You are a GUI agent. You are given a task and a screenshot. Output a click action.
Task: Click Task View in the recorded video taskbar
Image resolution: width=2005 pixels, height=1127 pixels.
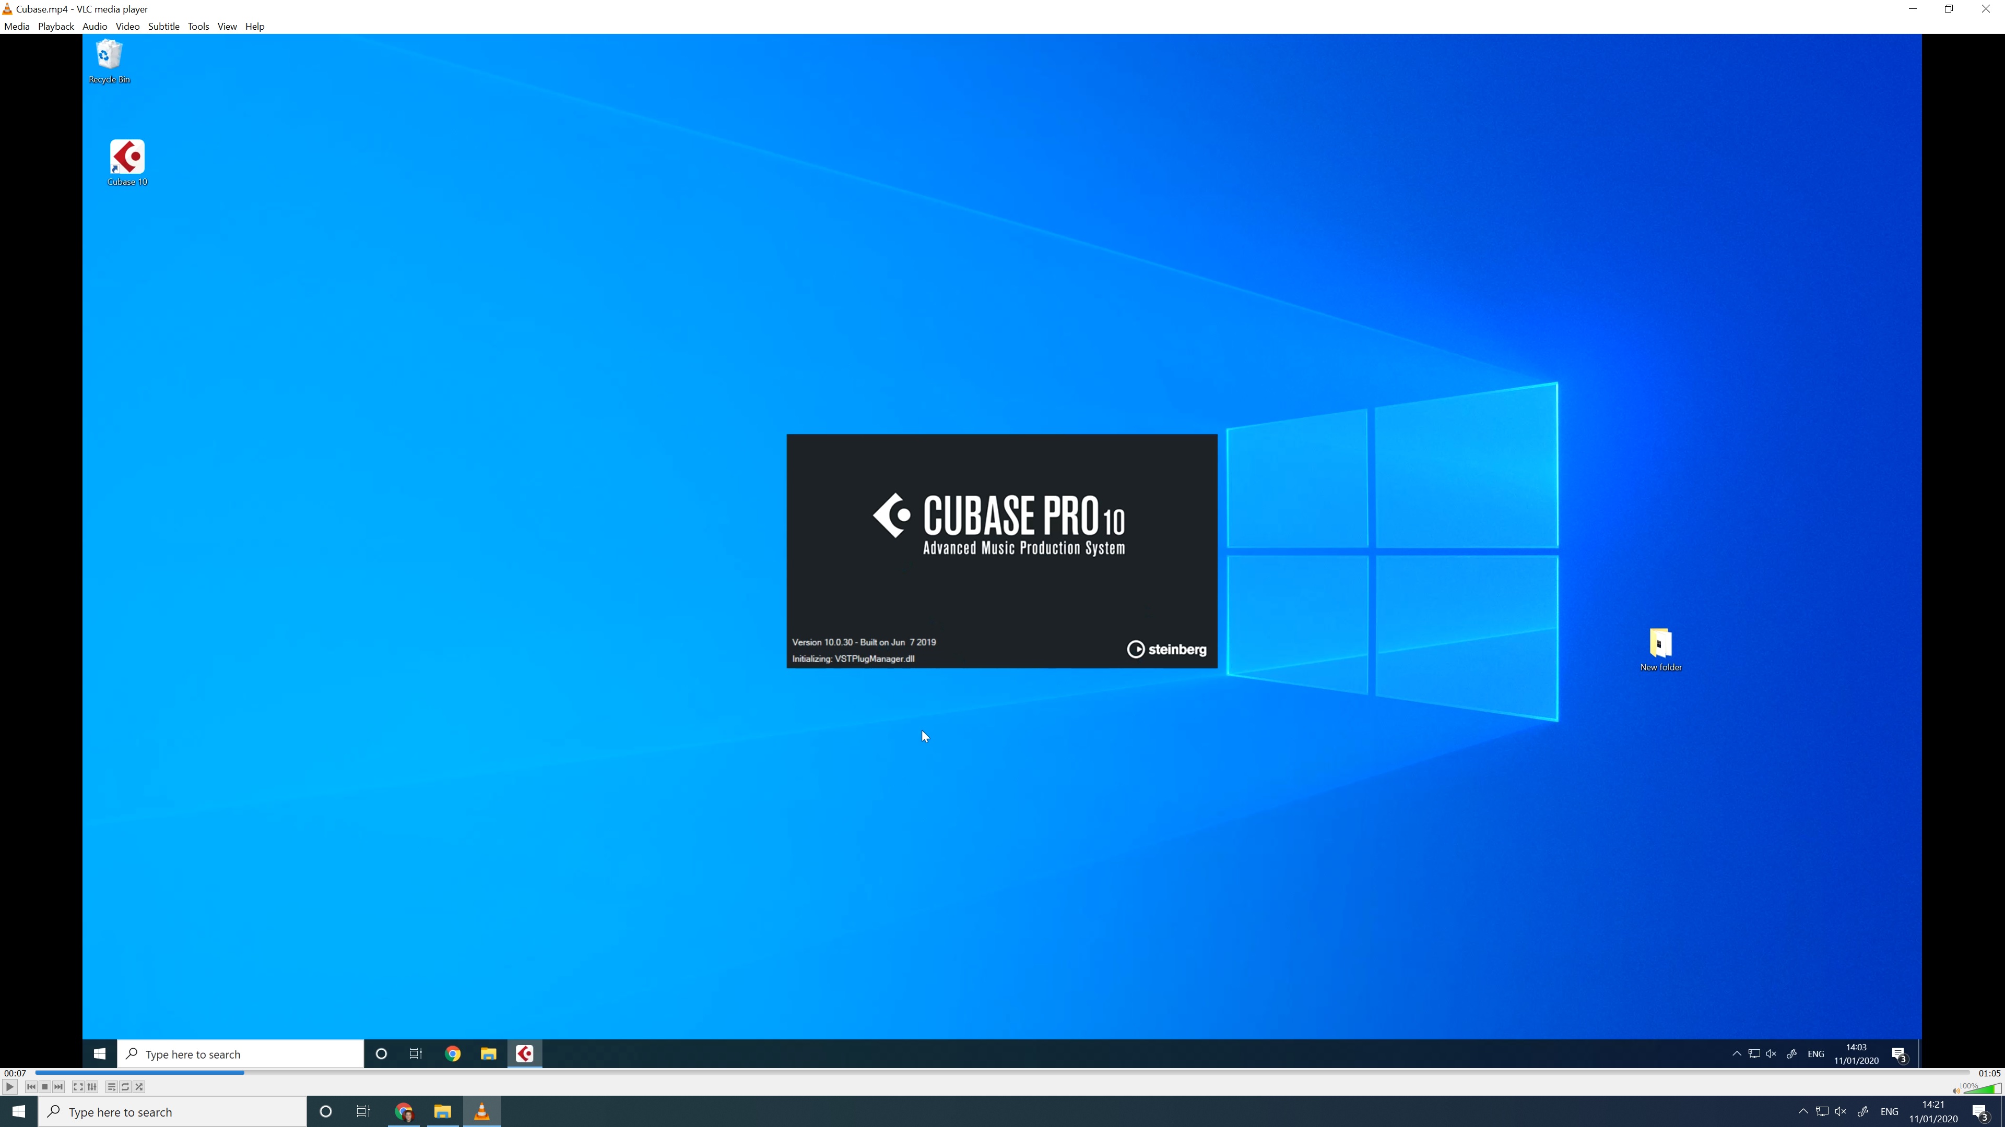tap(416, 1054)
